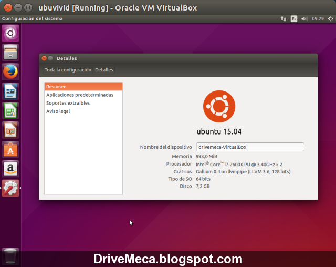The height and width of the screenshot is (267, 336).
Task: Click the memory value 993,0 MiB
Action: click(x=206, y=156)
